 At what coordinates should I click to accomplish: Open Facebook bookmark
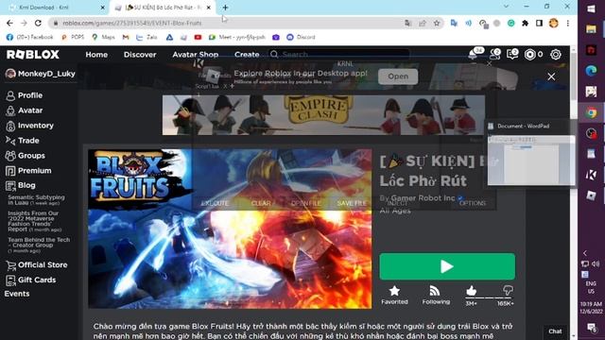pyautogui.click(x=29, y=37)
